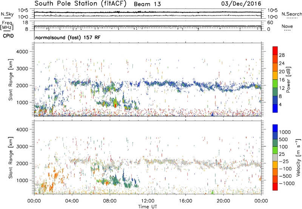Click the 'South Pole Station (fitACF)' title
The height and width of the screenshot is (209, 302).
pos(80,4)
